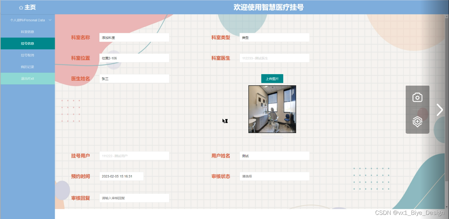The height and width of the screenshot is (219, 449).
Task: Click the home icon beside 主页
Action: click(x=21, y=7)
